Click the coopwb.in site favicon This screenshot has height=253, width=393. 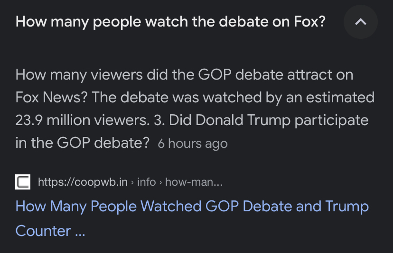23,182
